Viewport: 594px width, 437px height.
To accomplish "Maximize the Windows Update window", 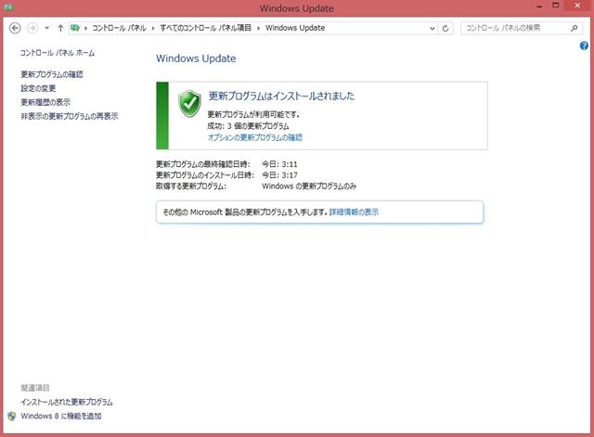I will pos(555,6).
